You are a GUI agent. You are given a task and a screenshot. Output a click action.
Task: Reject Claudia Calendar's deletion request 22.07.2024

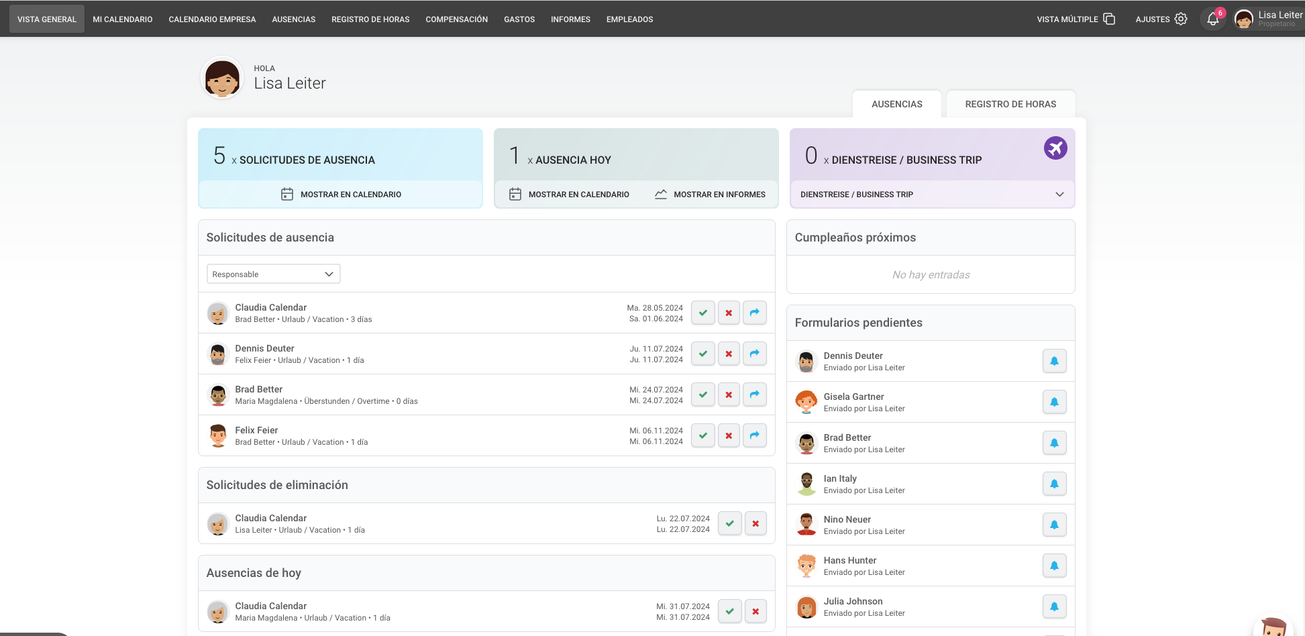[x=755, y=523]
